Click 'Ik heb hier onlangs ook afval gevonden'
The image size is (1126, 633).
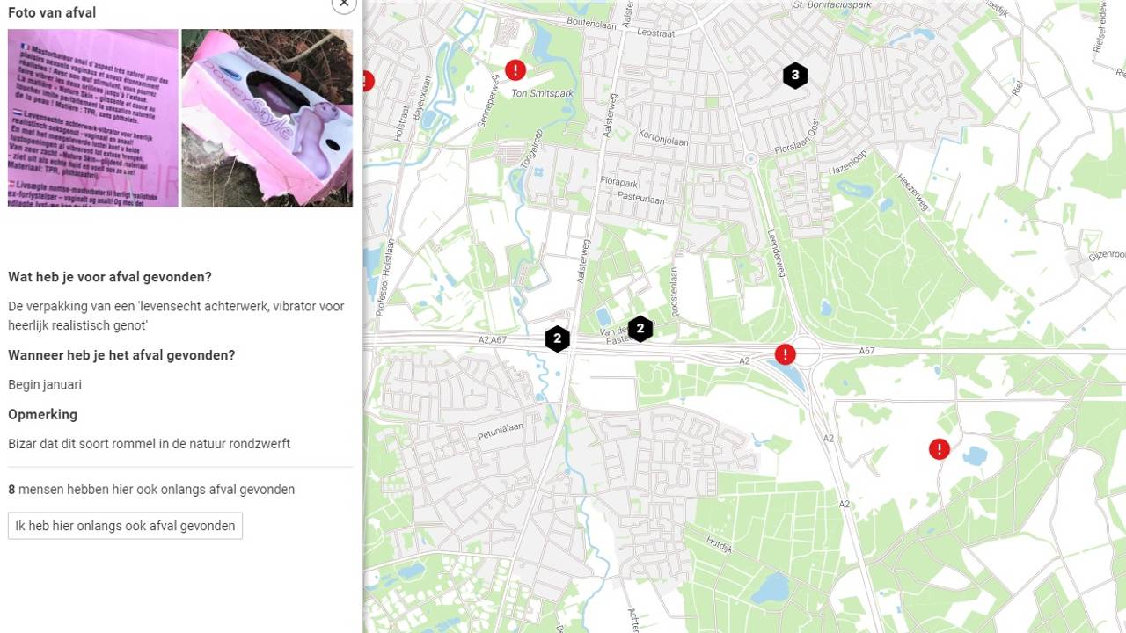[x=125, y=526]
